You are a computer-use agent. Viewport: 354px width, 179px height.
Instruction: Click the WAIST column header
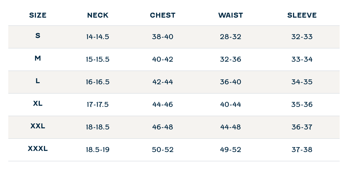point(231,15)
